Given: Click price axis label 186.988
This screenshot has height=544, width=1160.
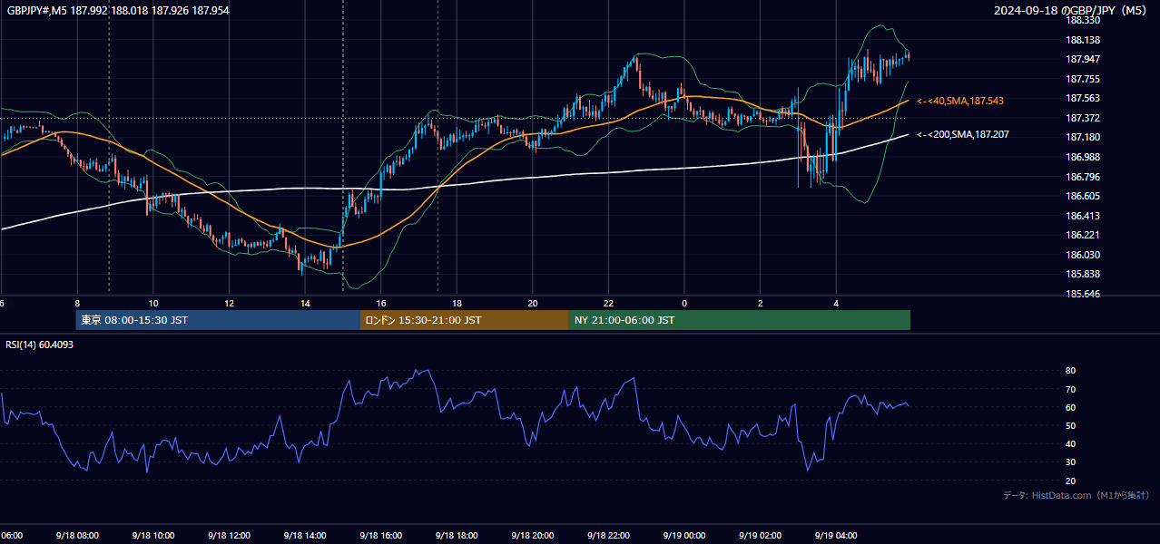Looking at the screenshot, I should [1083, 157].
